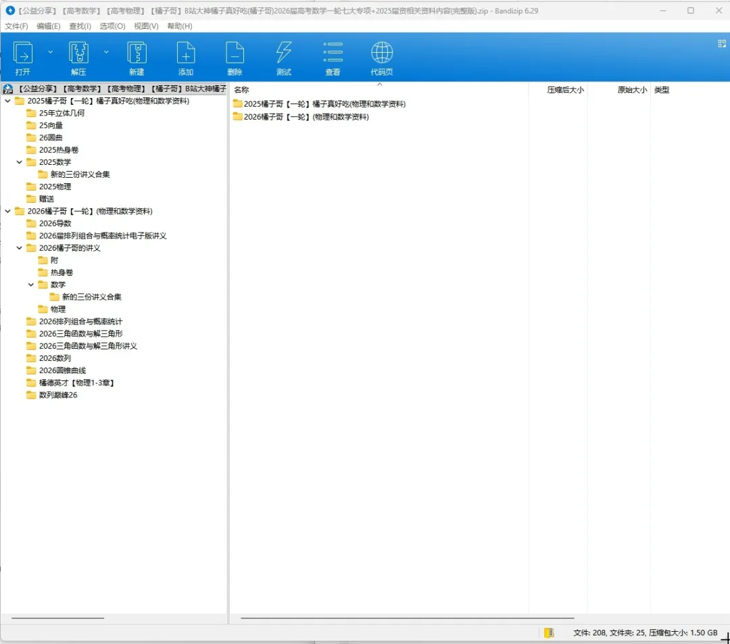
Task: Collapse the 数学 tree node under 2026橘子哥的讲义
Action: pos(31,284)
